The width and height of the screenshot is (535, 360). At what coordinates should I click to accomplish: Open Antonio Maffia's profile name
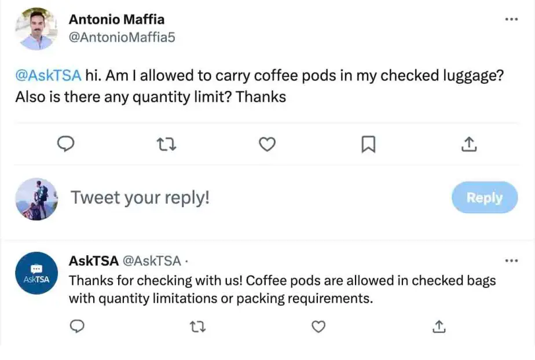[117, 20]
